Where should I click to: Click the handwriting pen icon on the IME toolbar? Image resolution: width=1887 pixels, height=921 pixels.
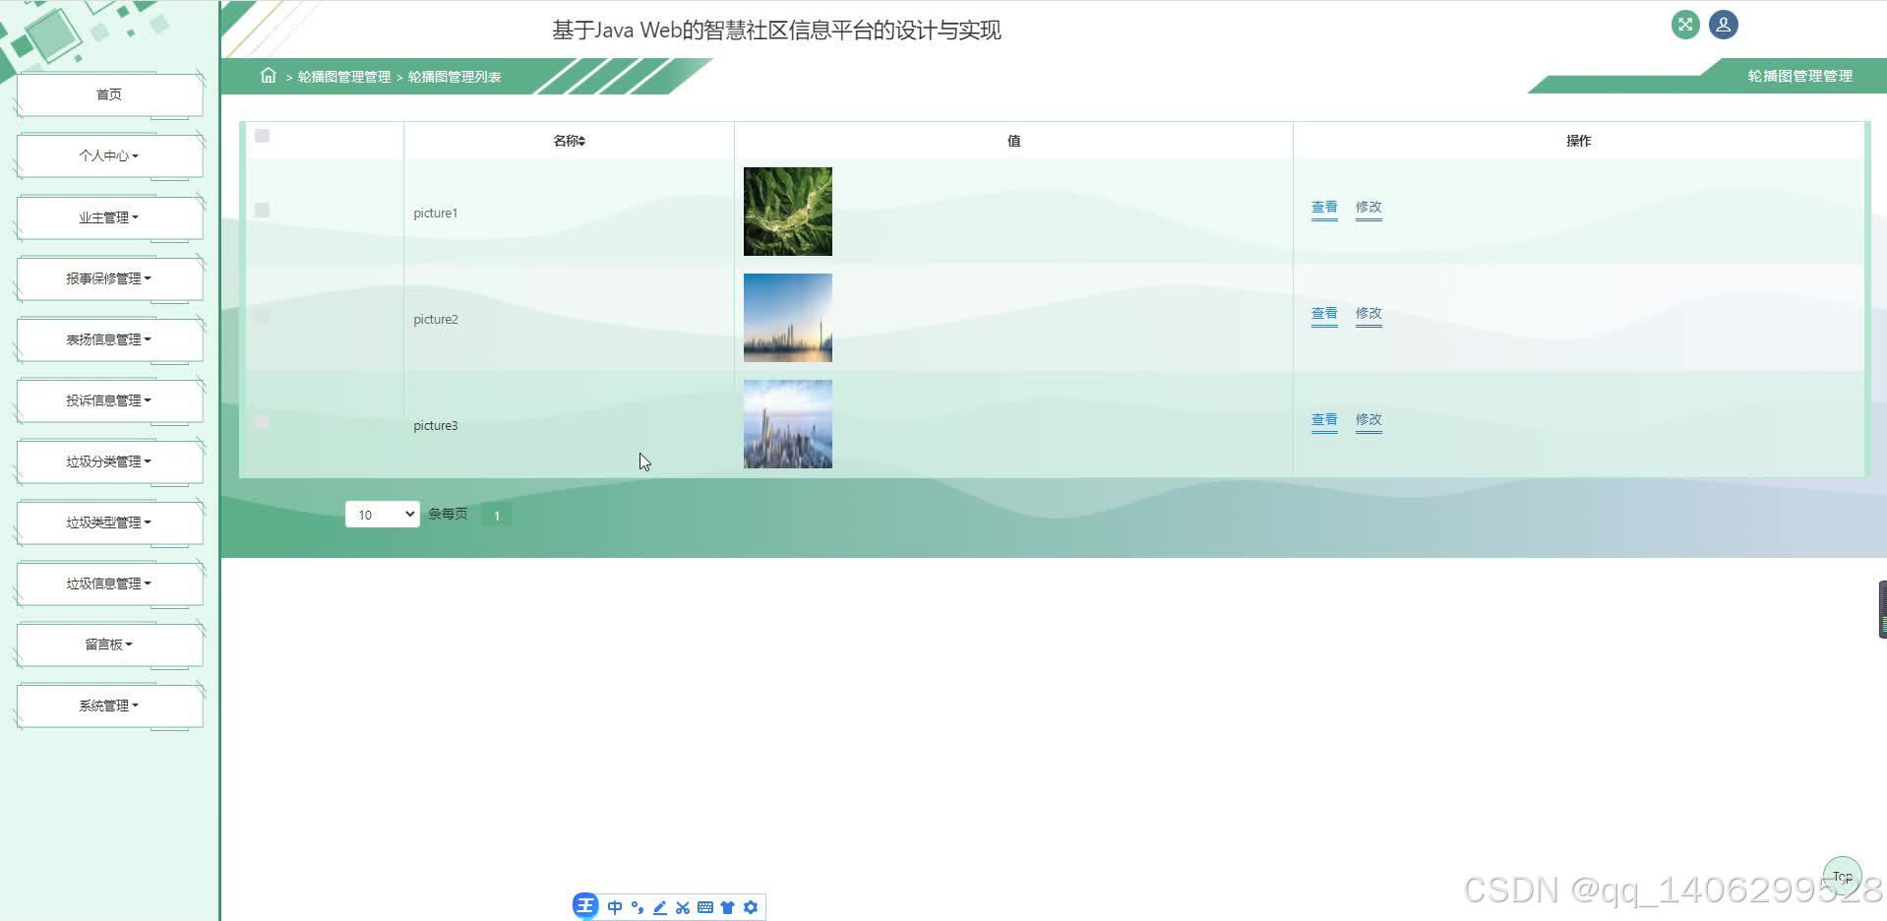[659, 906]
